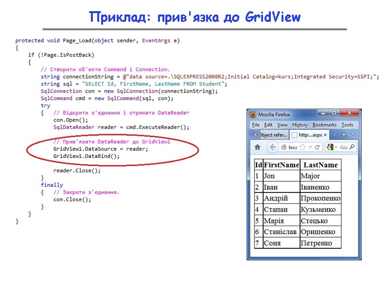Select the http:...aspx tab
This screenshot has height=291, width=389.
pyautogui.click(x=309, y=135)
